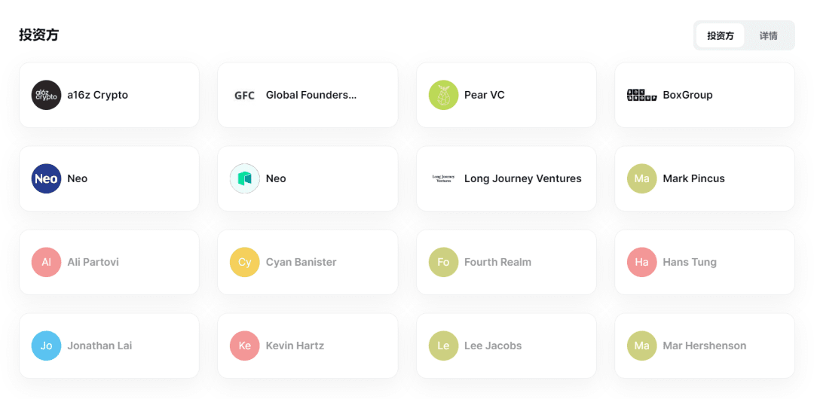The image size is (814, 399).
Task: Click the Ha avatar for Hans Tung
Action: (x=641, y=262)
